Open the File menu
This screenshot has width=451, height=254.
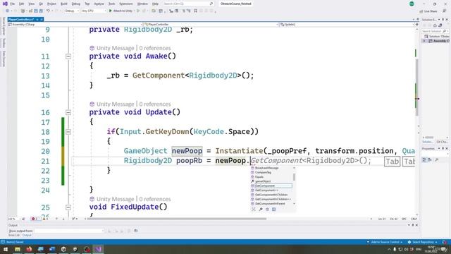[x=13, y=4]
